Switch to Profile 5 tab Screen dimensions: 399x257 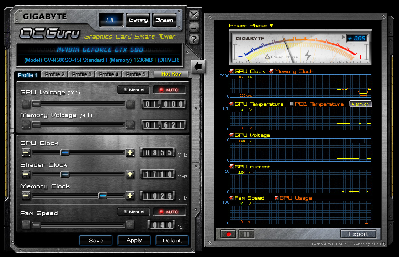click(x=135, y=74)
